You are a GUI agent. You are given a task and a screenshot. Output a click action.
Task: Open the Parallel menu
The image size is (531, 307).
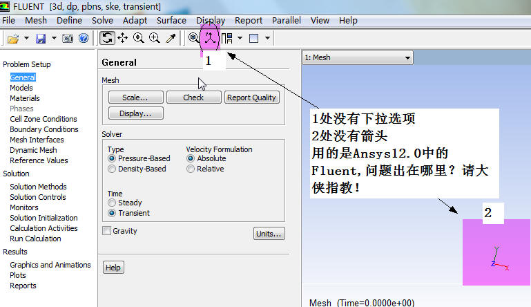(287, 21)
